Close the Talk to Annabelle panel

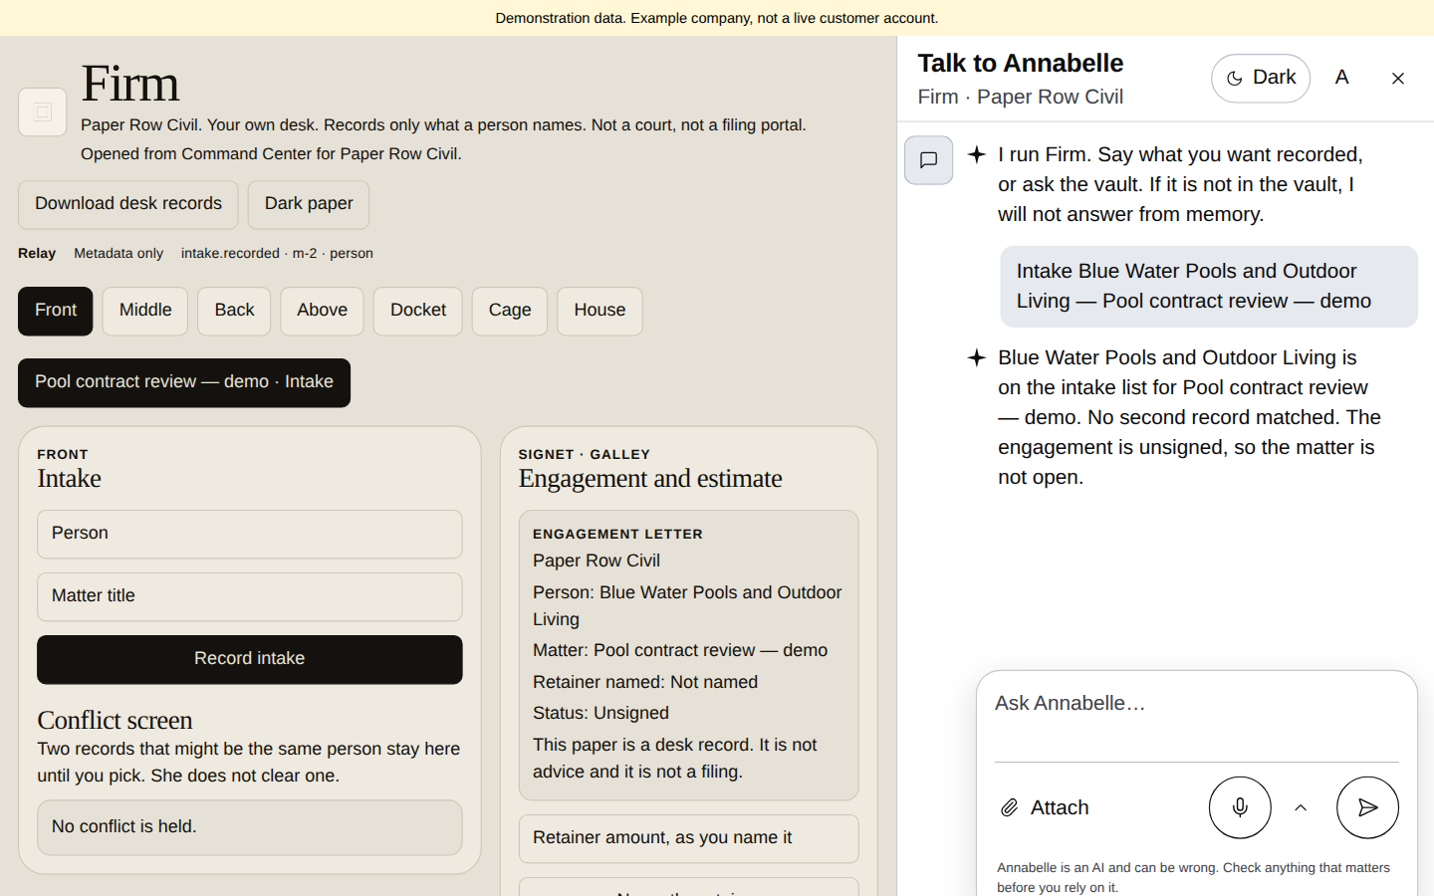point(1398,79)
